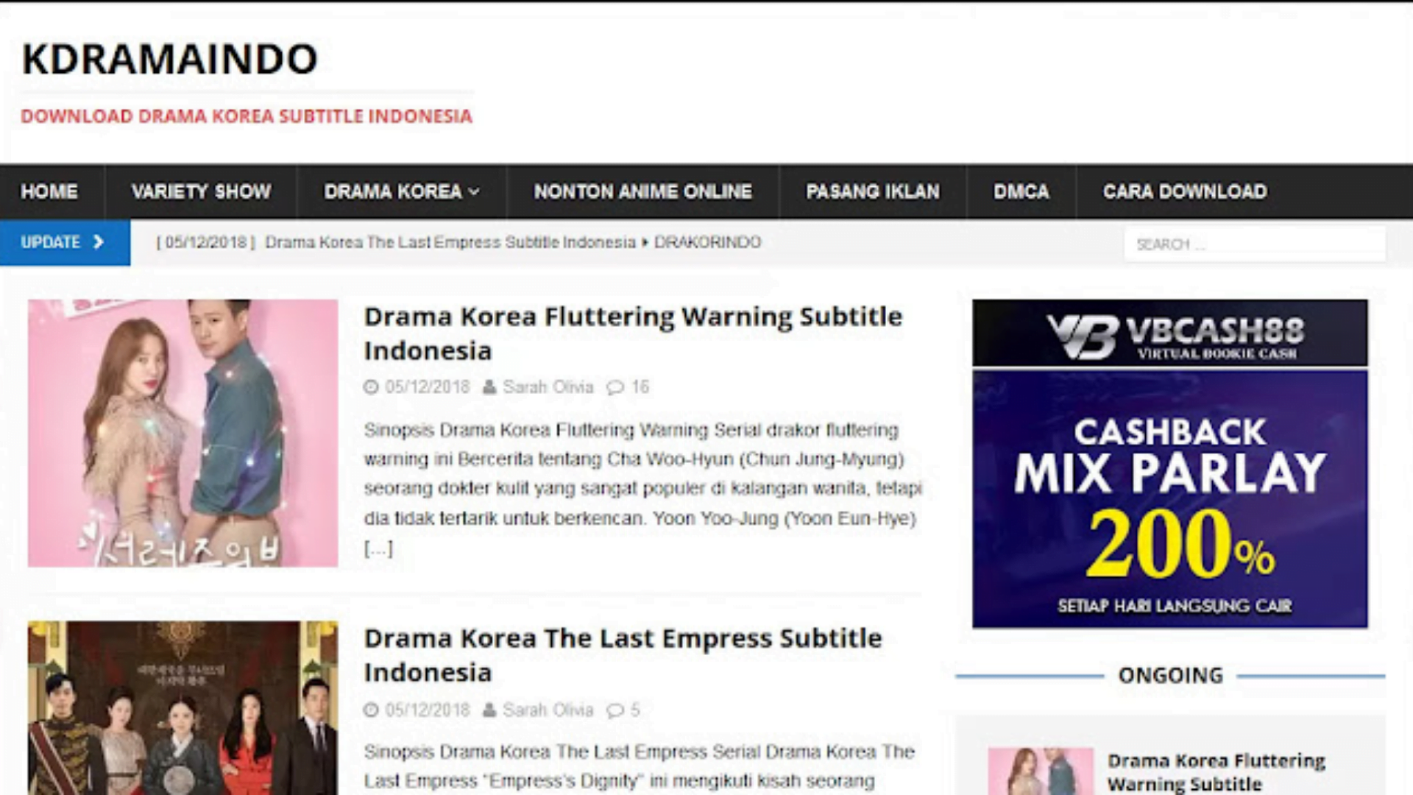1413x795 pixels.
Task: Click the comment bubble icon beside 16
Action: point(615,387)
